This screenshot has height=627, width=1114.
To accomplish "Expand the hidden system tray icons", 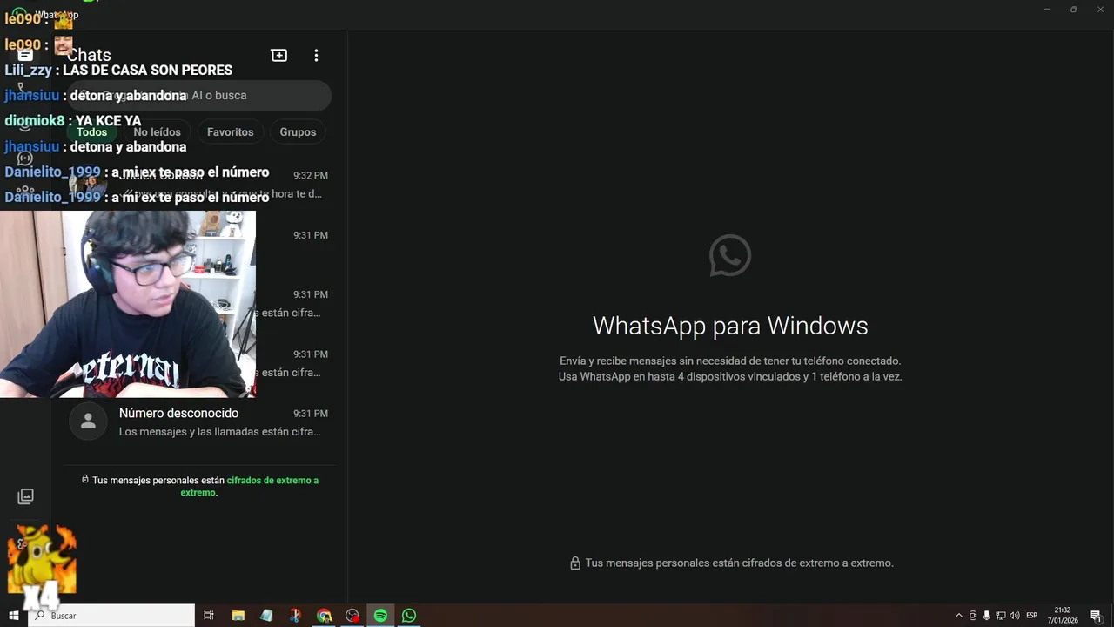I will tap(959, 616).
